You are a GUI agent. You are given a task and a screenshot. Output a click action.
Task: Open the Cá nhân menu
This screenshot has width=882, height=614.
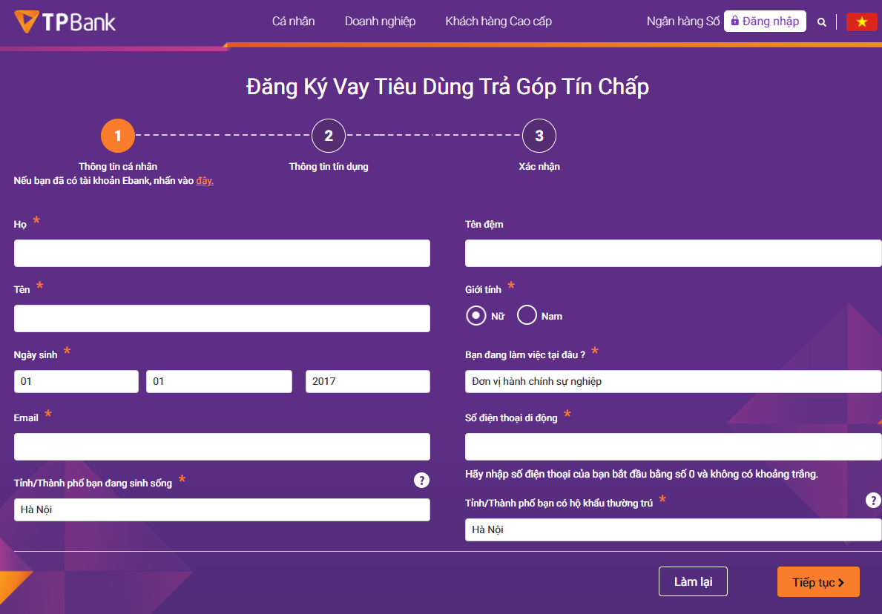(293, 22)
